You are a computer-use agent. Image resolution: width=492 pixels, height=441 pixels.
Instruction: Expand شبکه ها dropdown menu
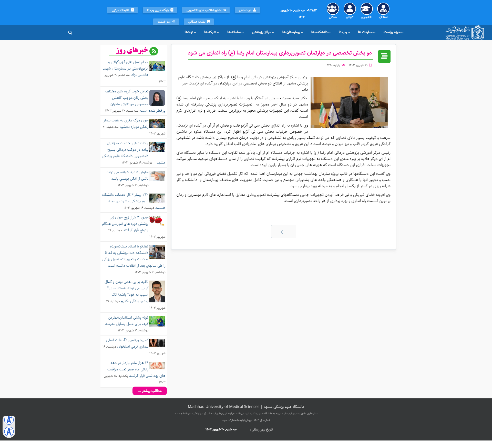(x=212, y=32)
